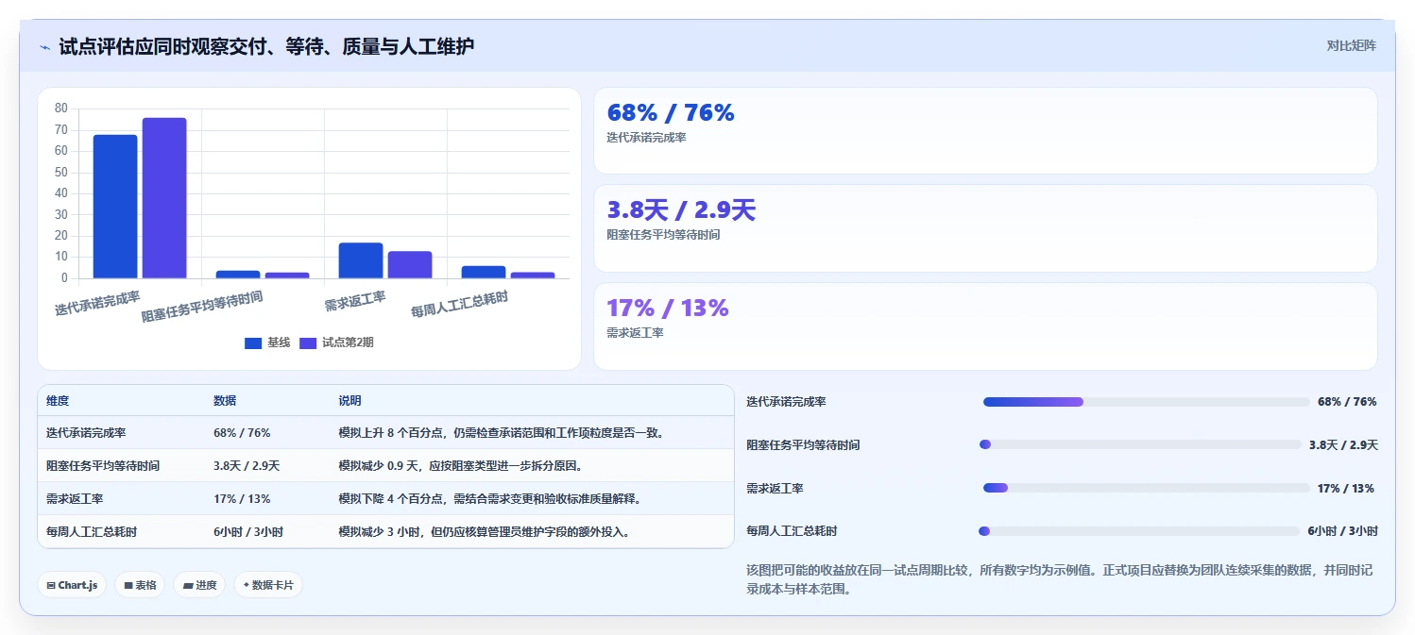Click the 3.8天 / 2.9天 value beside progress bar

pyautogui.click(x=1343, y=444)
